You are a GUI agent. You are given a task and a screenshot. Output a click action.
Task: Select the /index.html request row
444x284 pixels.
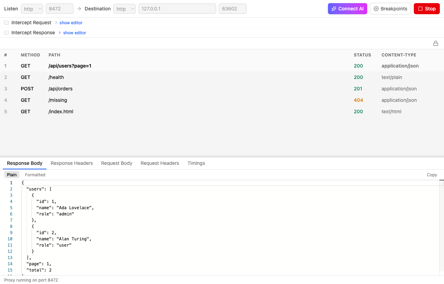pos(222,112)
